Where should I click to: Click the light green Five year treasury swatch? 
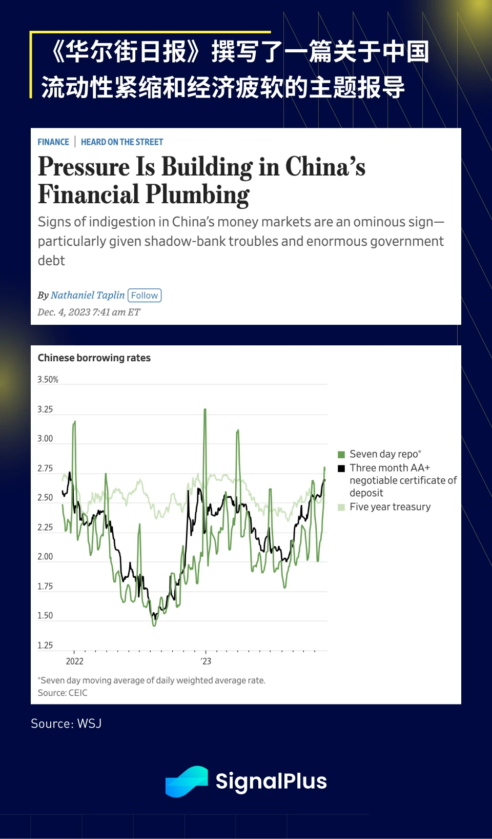click(341, 507)
